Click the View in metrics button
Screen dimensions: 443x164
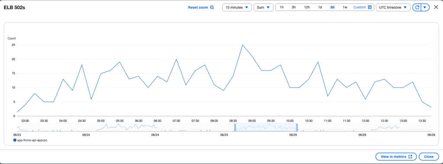pos(396,157)
